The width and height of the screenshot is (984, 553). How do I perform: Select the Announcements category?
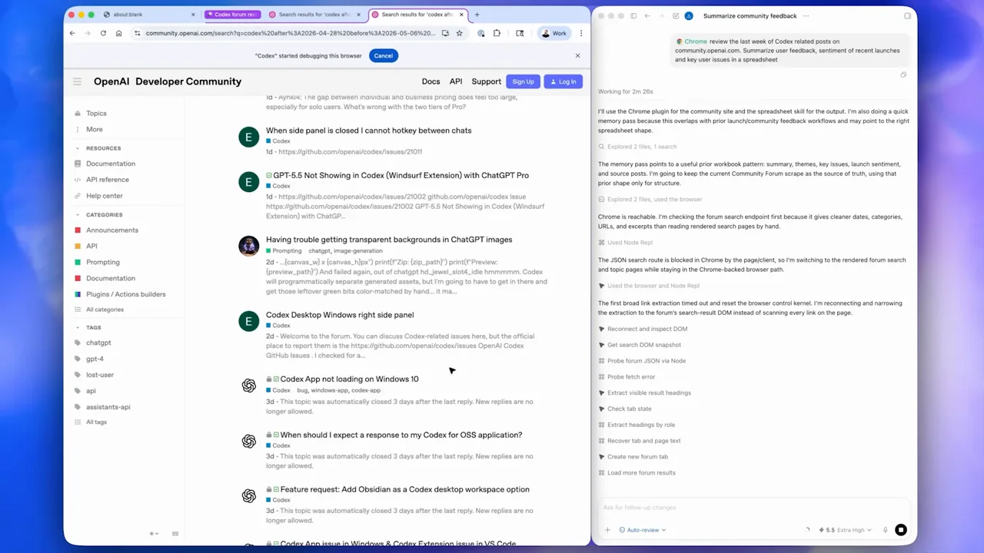[x=111, y=230]
